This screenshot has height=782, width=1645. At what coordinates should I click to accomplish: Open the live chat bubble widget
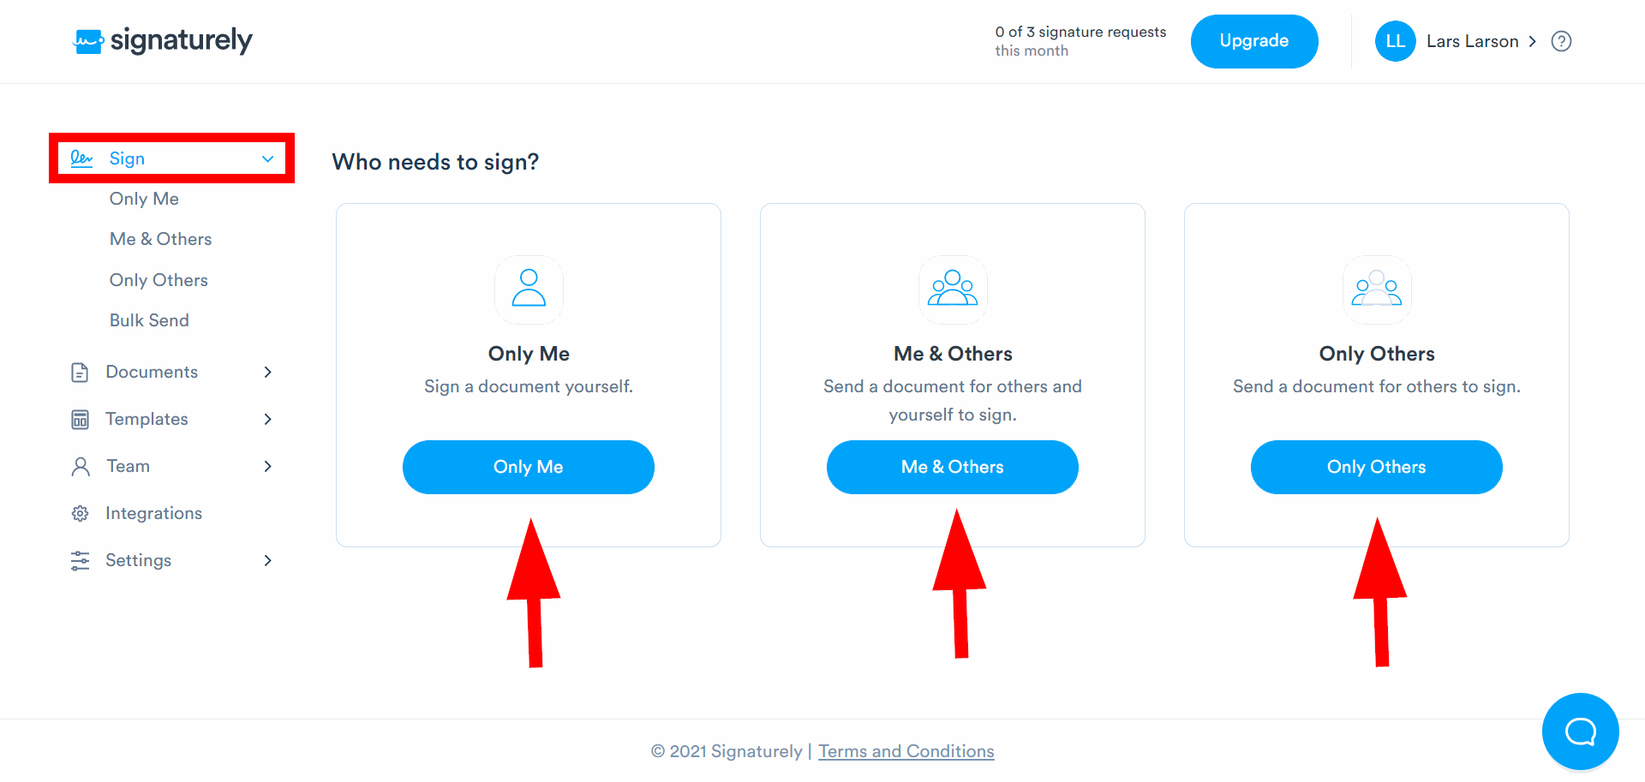tap(1580, 731)
